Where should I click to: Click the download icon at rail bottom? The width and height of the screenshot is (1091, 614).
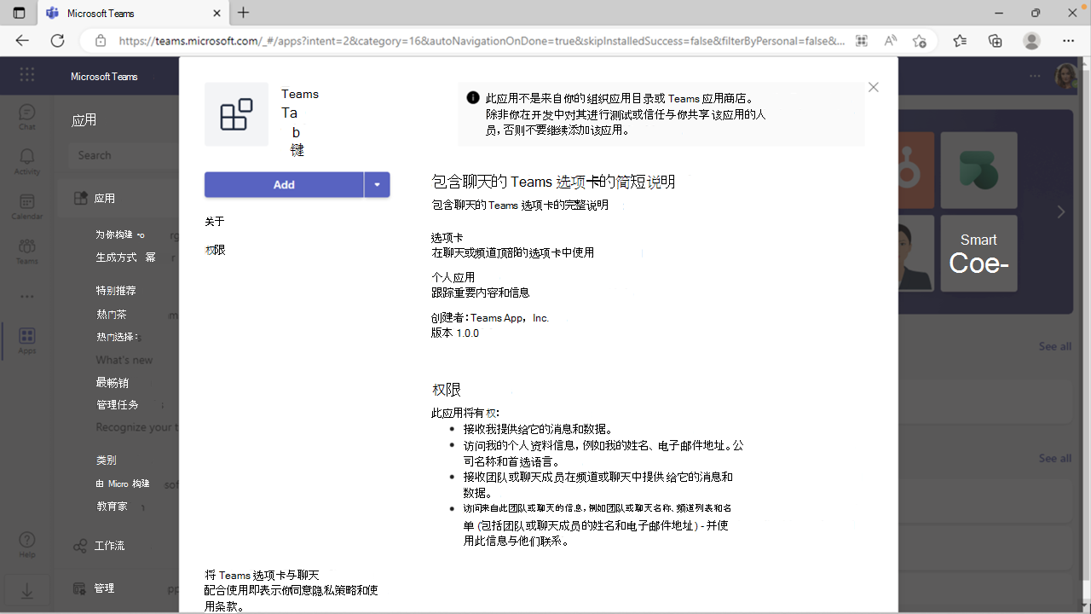pos(27,590)
